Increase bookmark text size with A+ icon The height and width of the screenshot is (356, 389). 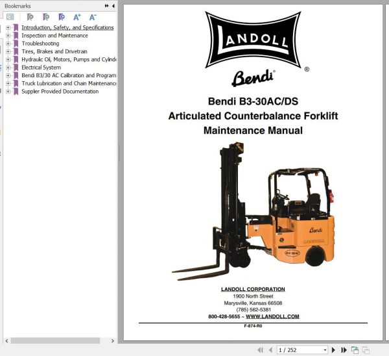point(77,17)
